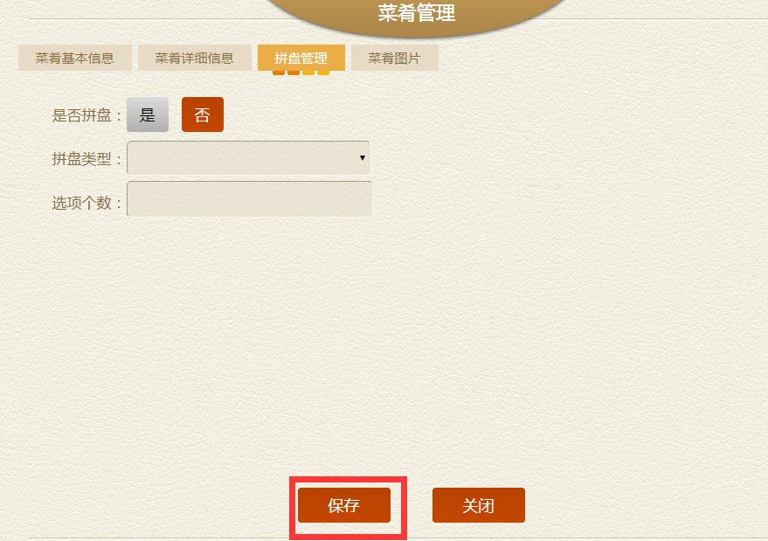Go to the 菜肴图片 tab

tap(395, 58)
